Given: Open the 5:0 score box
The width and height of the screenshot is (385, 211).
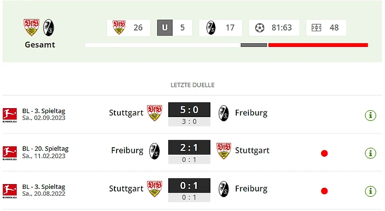Looking at the screenshot, I should [x=189, y=110].
